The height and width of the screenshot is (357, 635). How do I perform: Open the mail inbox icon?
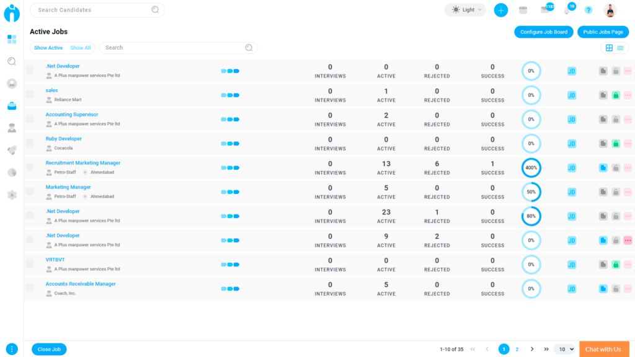pyautogui.click(x=545, y=10)
